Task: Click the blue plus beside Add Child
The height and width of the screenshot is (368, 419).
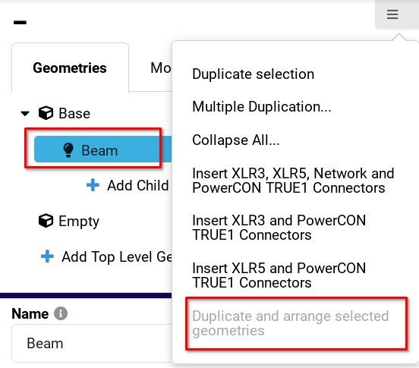Action: [93, 185]
